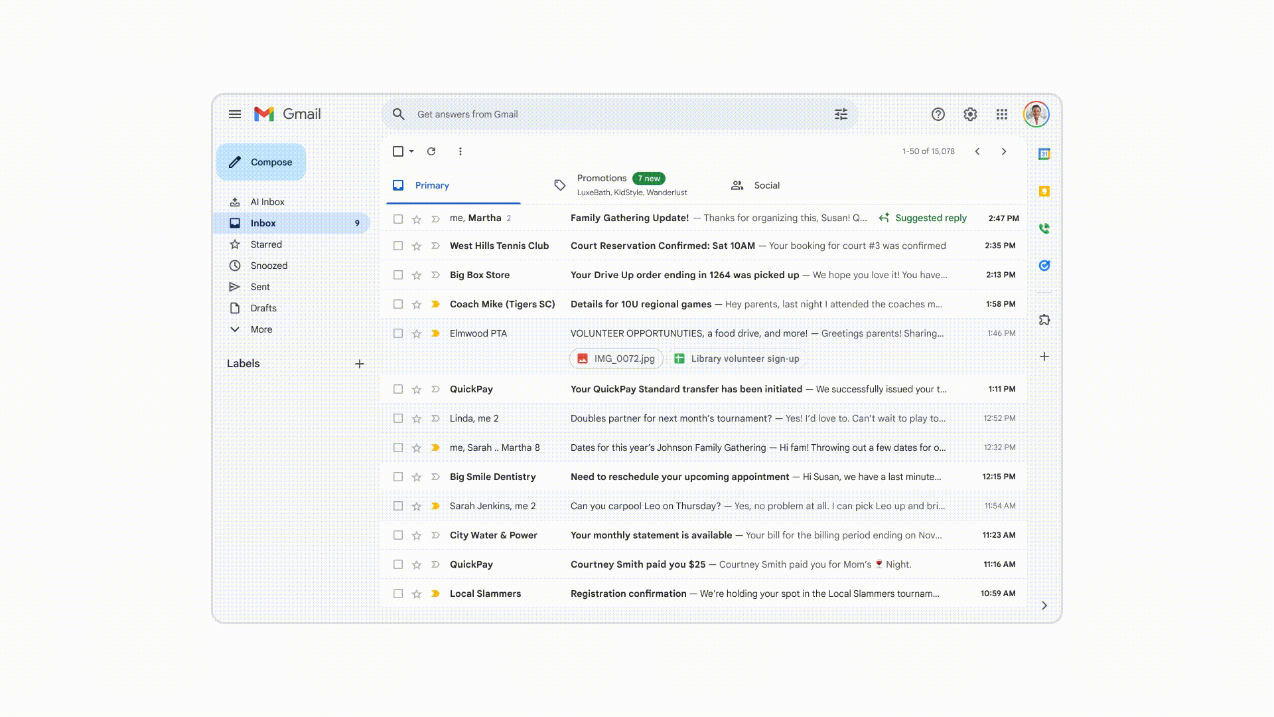Image resolution: width=1274 pixels, height=717 pixels.
Task: Open the Library volunteer sign-up attachment
Action: pyautogui.click(x=737, y=358)
